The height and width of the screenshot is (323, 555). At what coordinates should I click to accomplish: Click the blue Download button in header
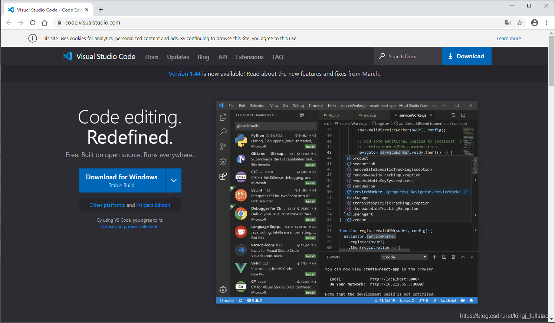(467, 56)
